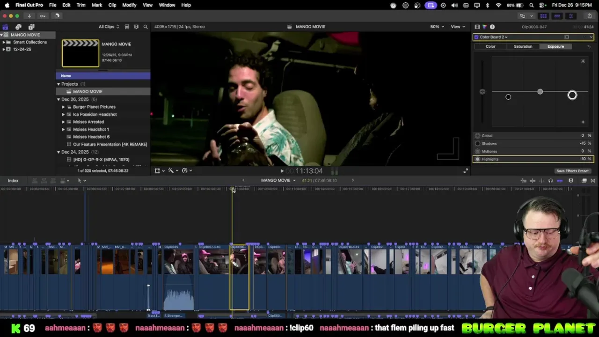The width and height of the screenshot is (599, 337).
Task: Open the titles and generators sidebar
Action: click(31, 27)
